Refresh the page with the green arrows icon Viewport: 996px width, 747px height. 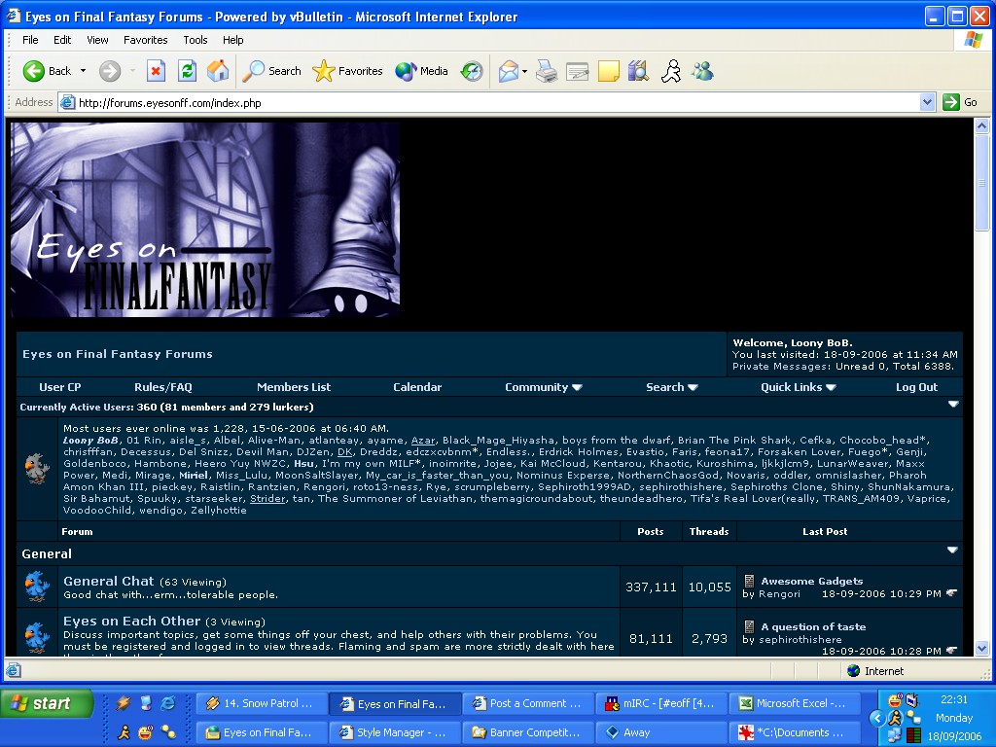(187, 71)
